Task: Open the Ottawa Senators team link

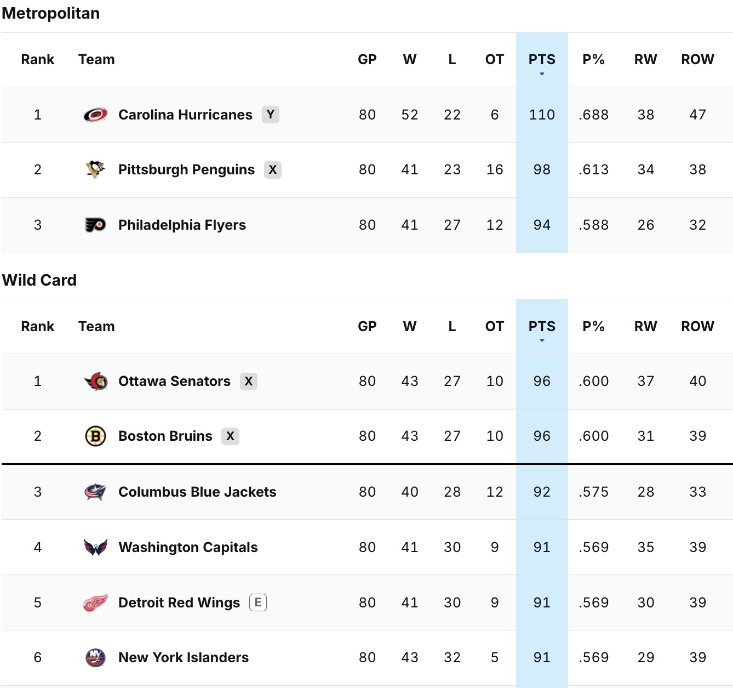Action: [174, 381]
